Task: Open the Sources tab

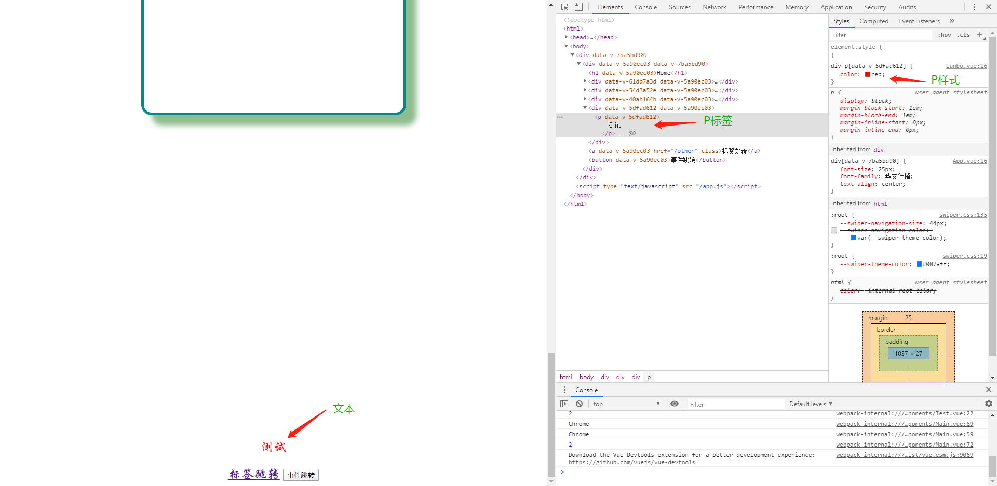Action: pos(680,7)
